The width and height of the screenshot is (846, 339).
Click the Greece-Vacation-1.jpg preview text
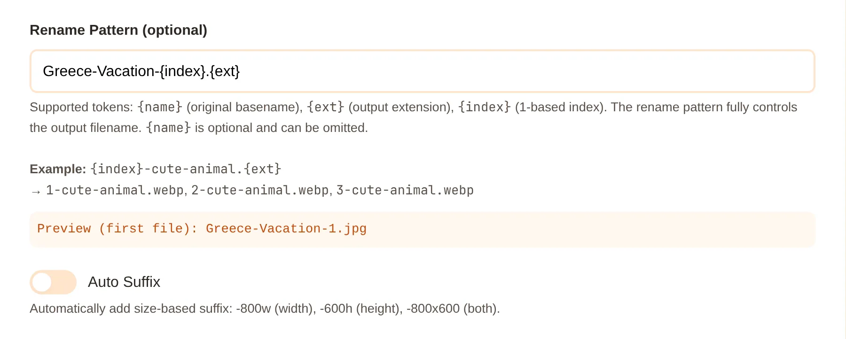coord(286,228)
